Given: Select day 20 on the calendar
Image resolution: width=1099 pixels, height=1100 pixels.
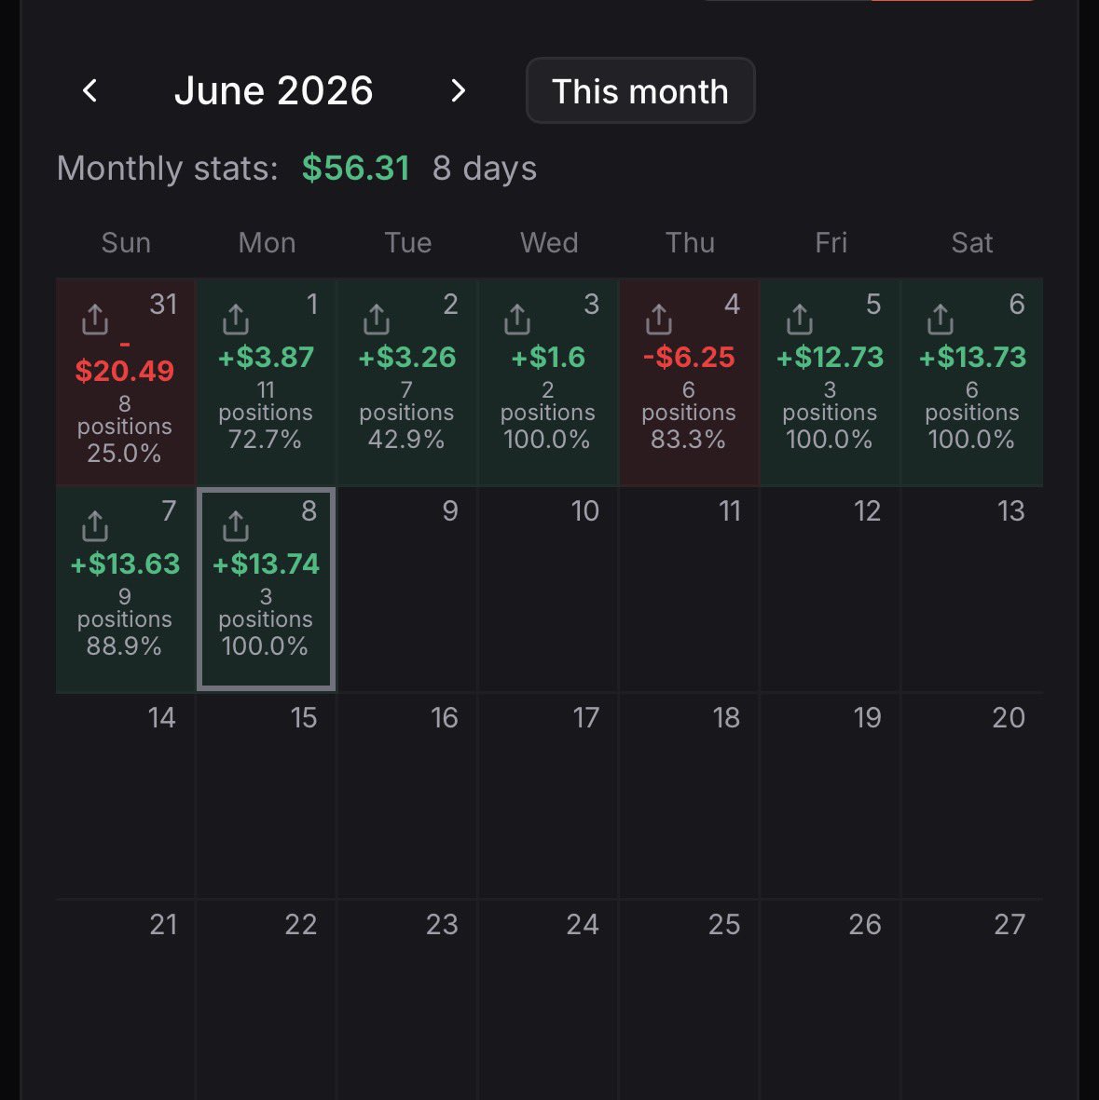Looking at the screenshot, I should point(972,795).
